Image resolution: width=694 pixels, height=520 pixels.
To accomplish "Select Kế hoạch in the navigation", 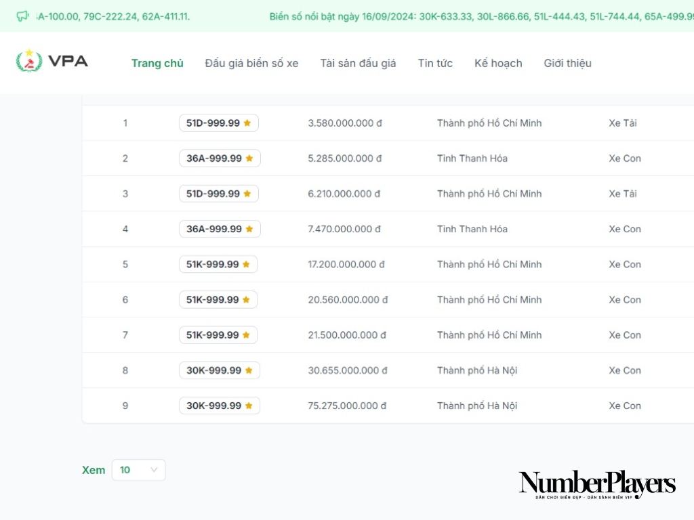I will [498, 63].
